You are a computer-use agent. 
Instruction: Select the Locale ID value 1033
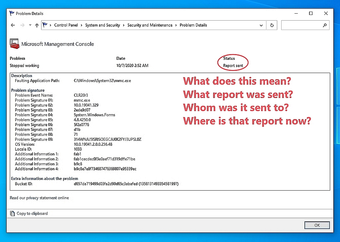click(x=78, y=149)
